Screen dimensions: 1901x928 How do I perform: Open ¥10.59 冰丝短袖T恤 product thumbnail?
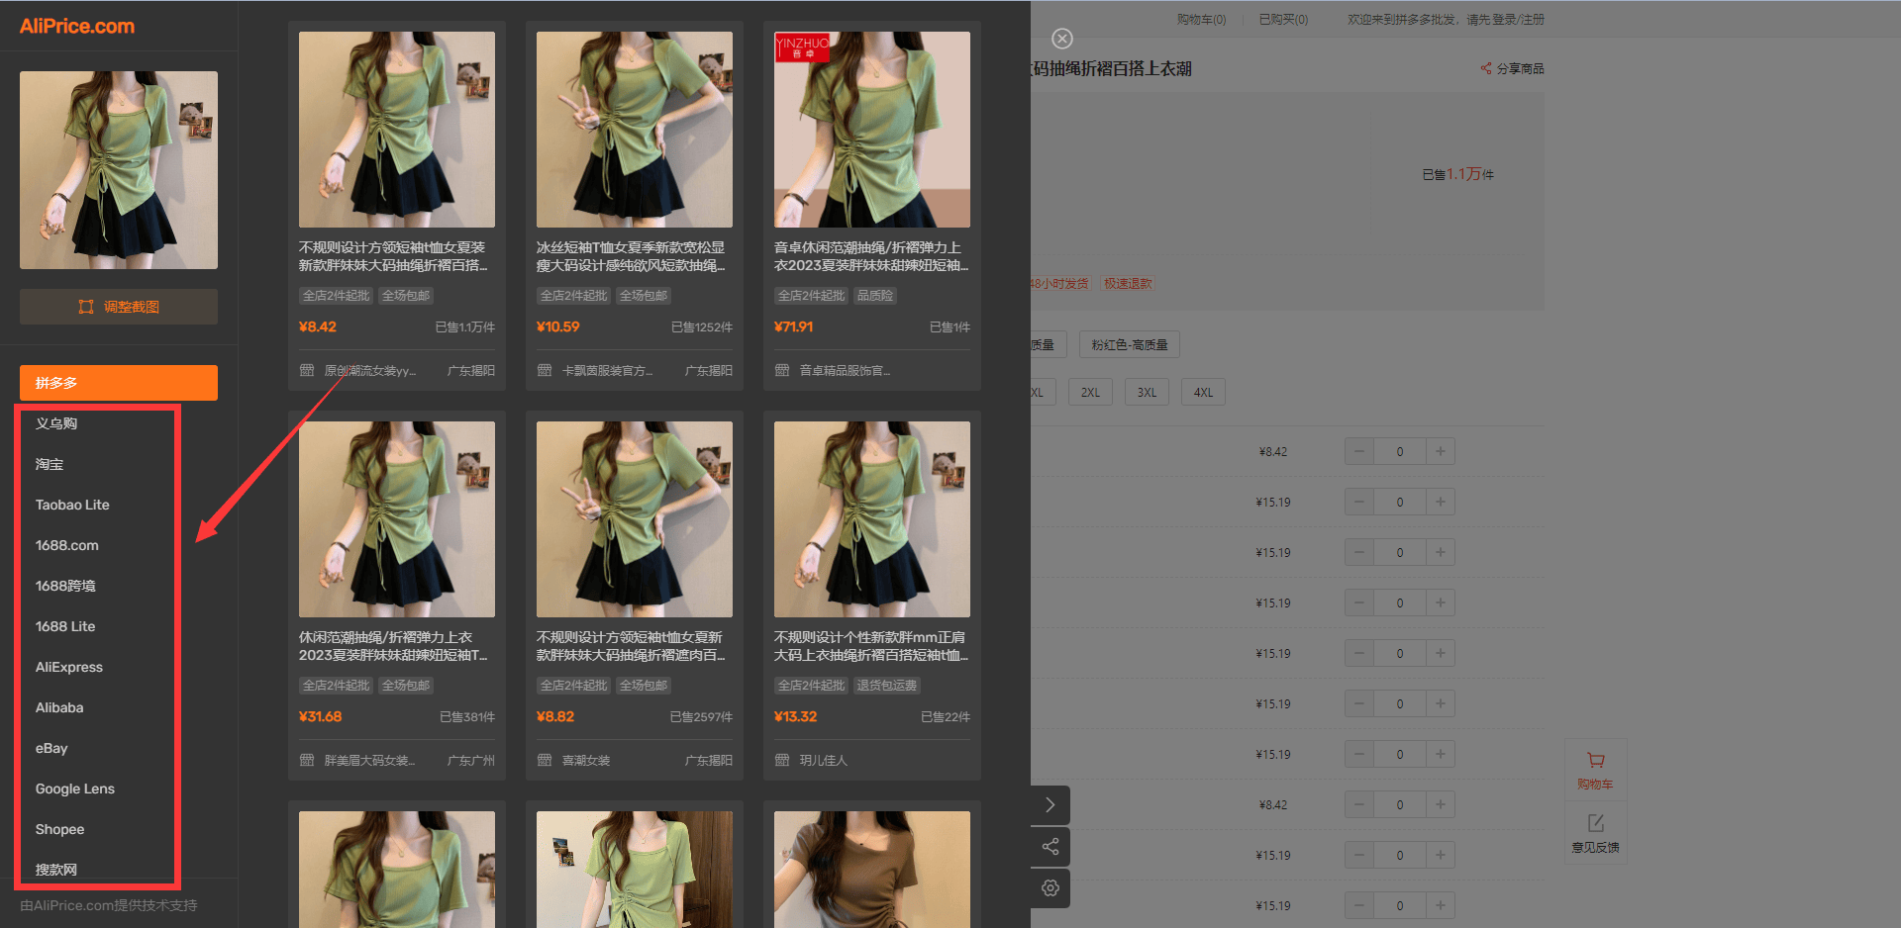click(x=635, y=130)
